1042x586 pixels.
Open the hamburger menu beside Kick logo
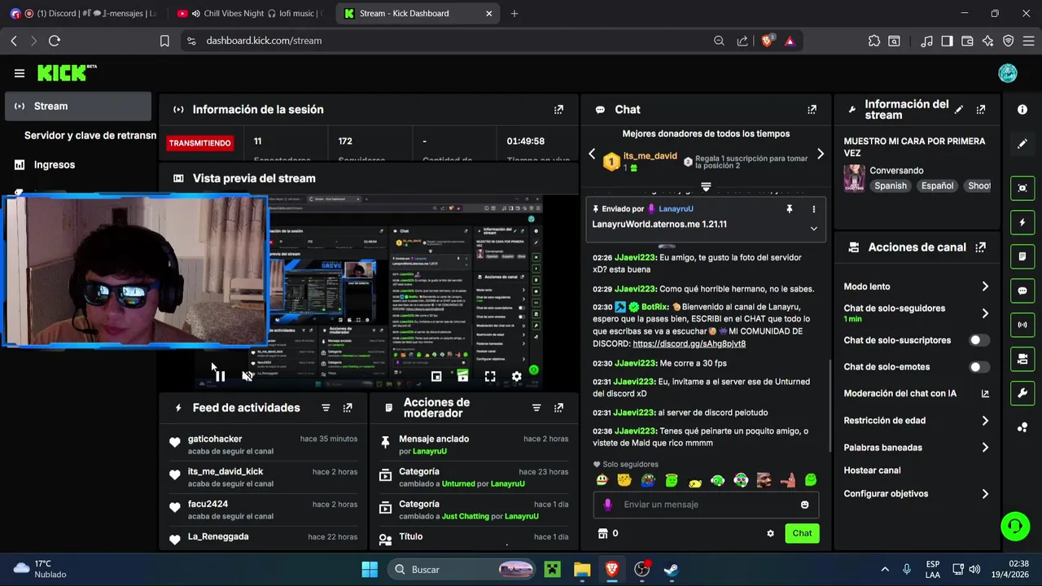click(20, 73)
